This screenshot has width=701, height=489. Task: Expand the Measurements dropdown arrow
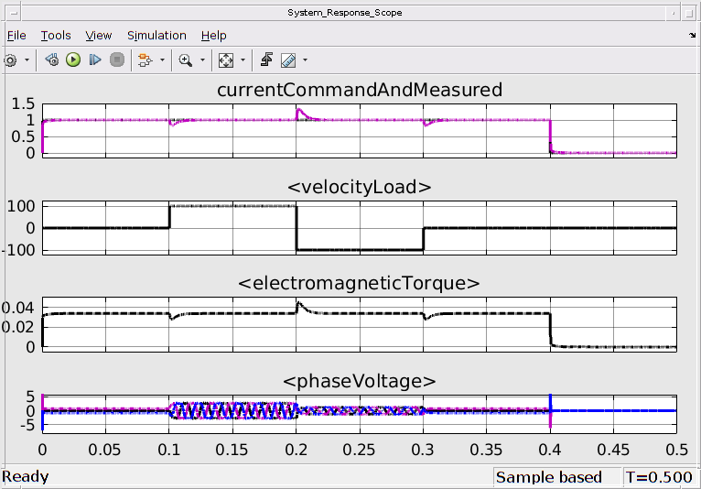click(306, 60)
